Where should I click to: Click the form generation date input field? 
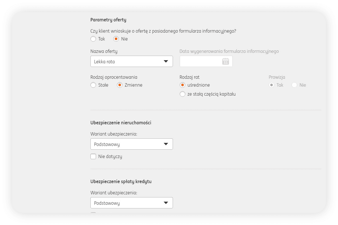(200, 61)
